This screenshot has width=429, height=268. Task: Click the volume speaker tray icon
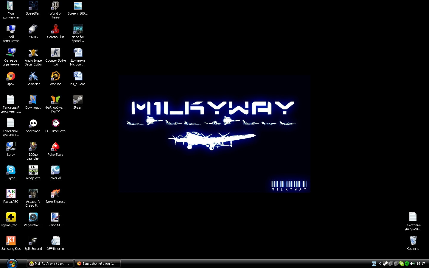(x=412, y=264)
